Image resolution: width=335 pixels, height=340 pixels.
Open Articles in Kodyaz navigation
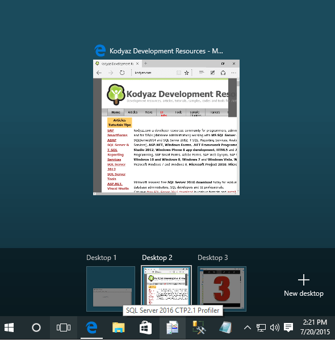coord(133,112)
